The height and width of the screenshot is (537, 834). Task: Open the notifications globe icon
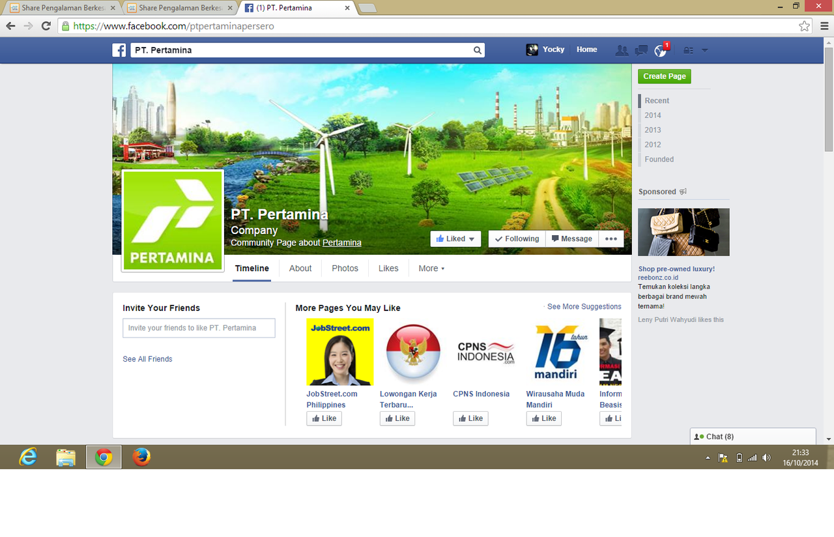[661, 50]
